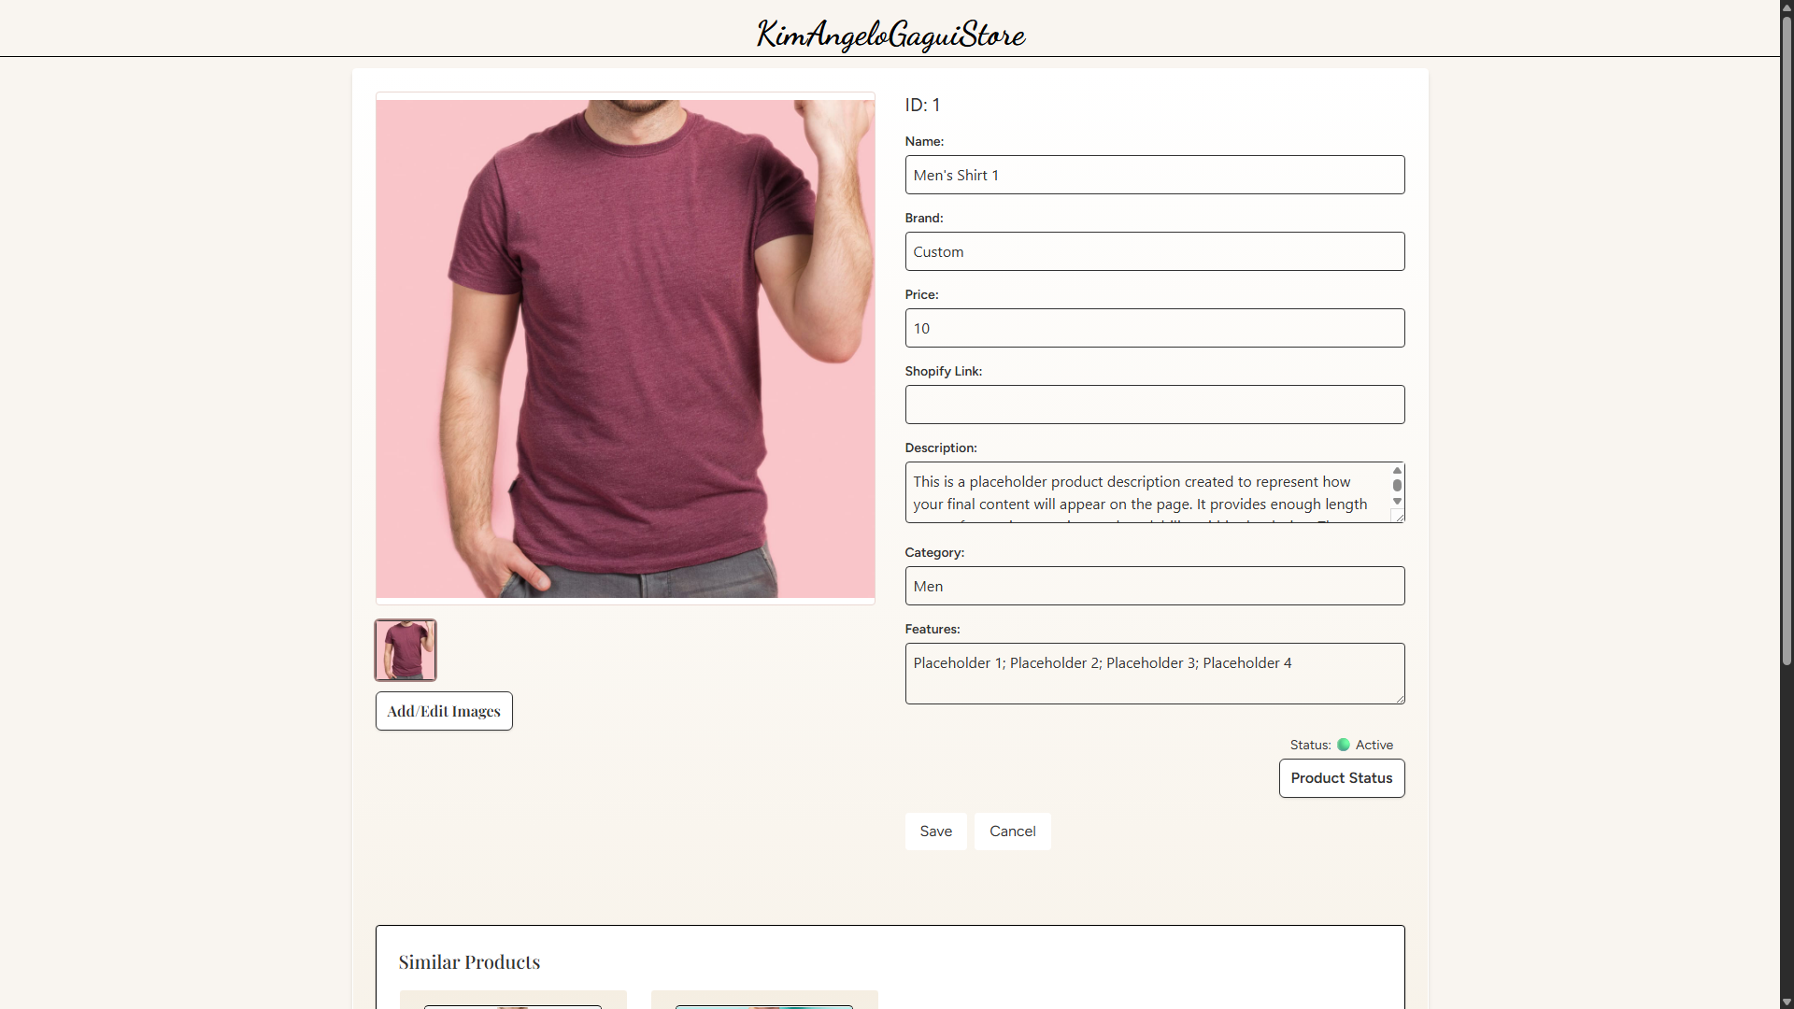
Task: Select the maroon shirt thumbnail image
Action: (x=406, y=650)
